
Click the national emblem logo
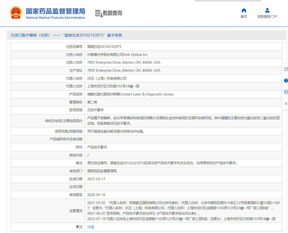[16, 13]
